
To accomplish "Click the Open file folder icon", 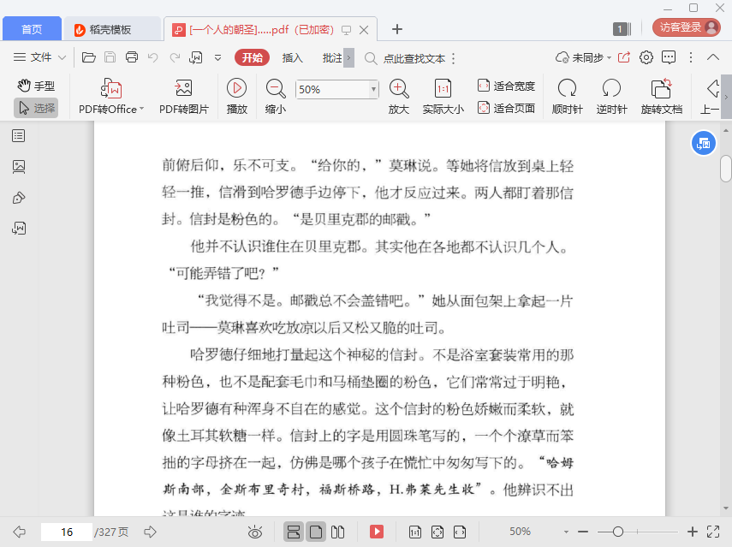I will (89, 57).
